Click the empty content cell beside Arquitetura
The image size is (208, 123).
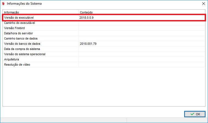(141, 59)
